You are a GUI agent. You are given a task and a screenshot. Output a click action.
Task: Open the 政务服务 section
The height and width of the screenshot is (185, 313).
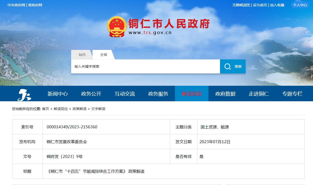tap(158, 93)
